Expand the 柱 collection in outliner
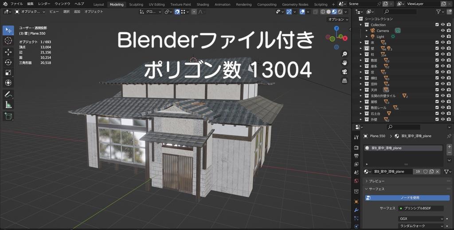 coord(361,55)
